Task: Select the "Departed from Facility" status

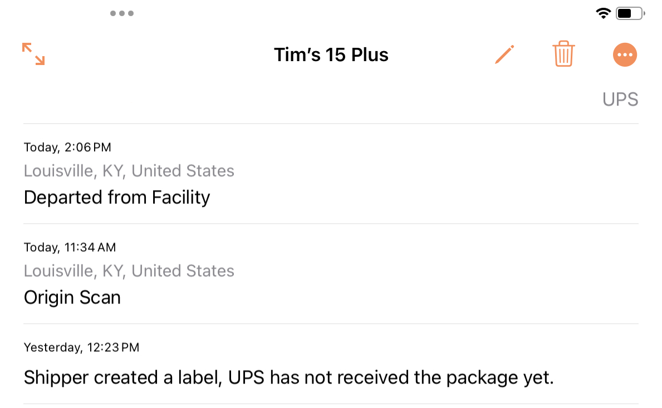Action: [117, 197]
